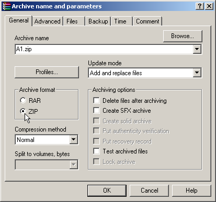Open the Update mode dropdown

point(197,73)
